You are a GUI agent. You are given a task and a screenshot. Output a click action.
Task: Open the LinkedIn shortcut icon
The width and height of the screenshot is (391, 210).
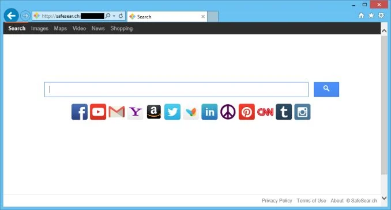[x=209, y=112]
